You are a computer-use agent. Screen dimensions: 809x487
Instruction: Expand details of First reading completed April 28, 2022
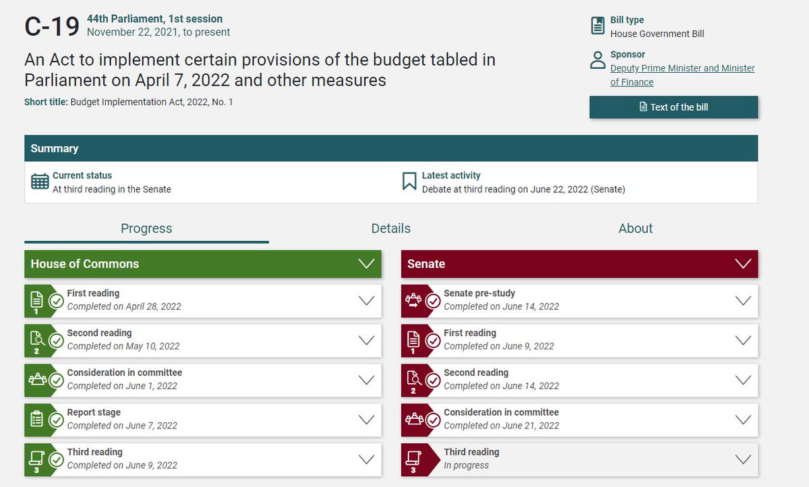pos(367,301)
